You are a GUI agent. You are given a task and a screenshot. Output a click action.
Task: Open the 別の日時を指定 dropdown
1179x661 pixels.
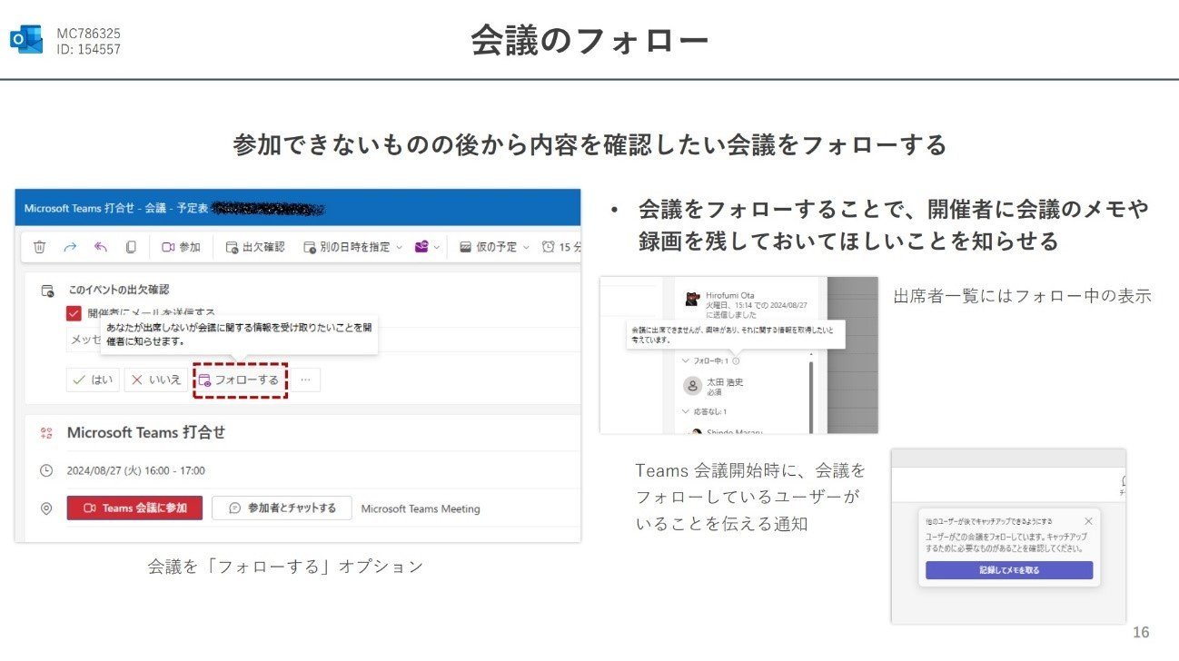(x=352, y=247)
